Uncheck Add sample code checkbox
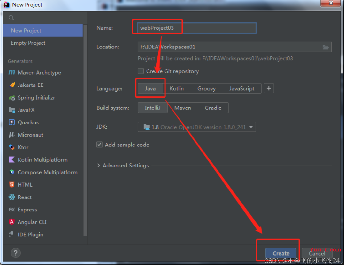 (99, 145)
